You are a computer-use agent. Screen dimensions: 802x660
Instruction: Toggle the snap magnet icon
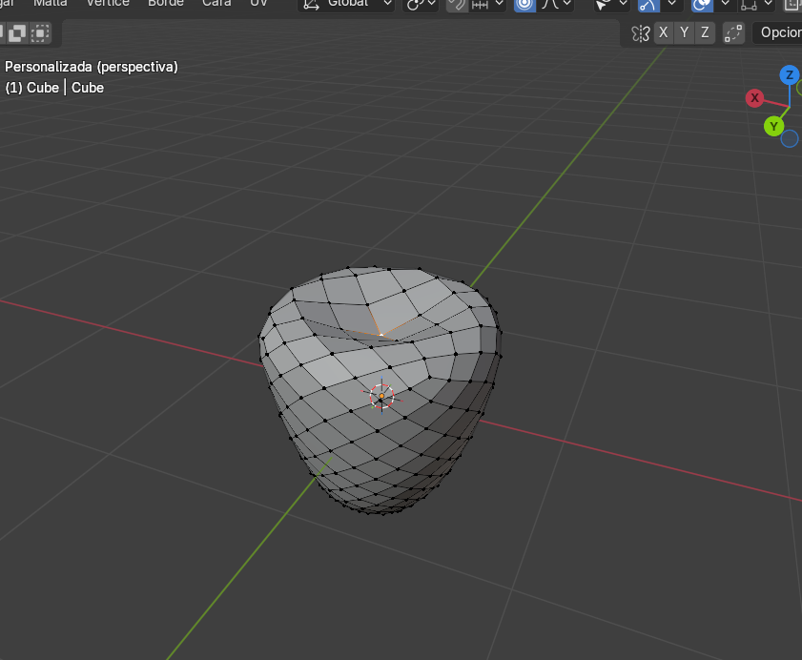tap(458, 4)
